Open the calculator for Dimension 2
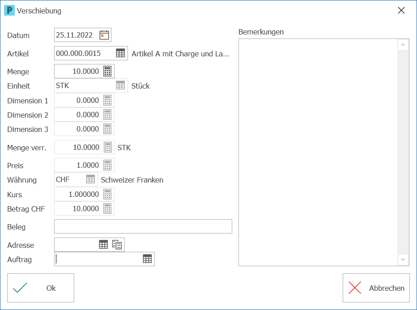Image resolution: width=417 pixels, height=310 pixels. pos(107,115)
